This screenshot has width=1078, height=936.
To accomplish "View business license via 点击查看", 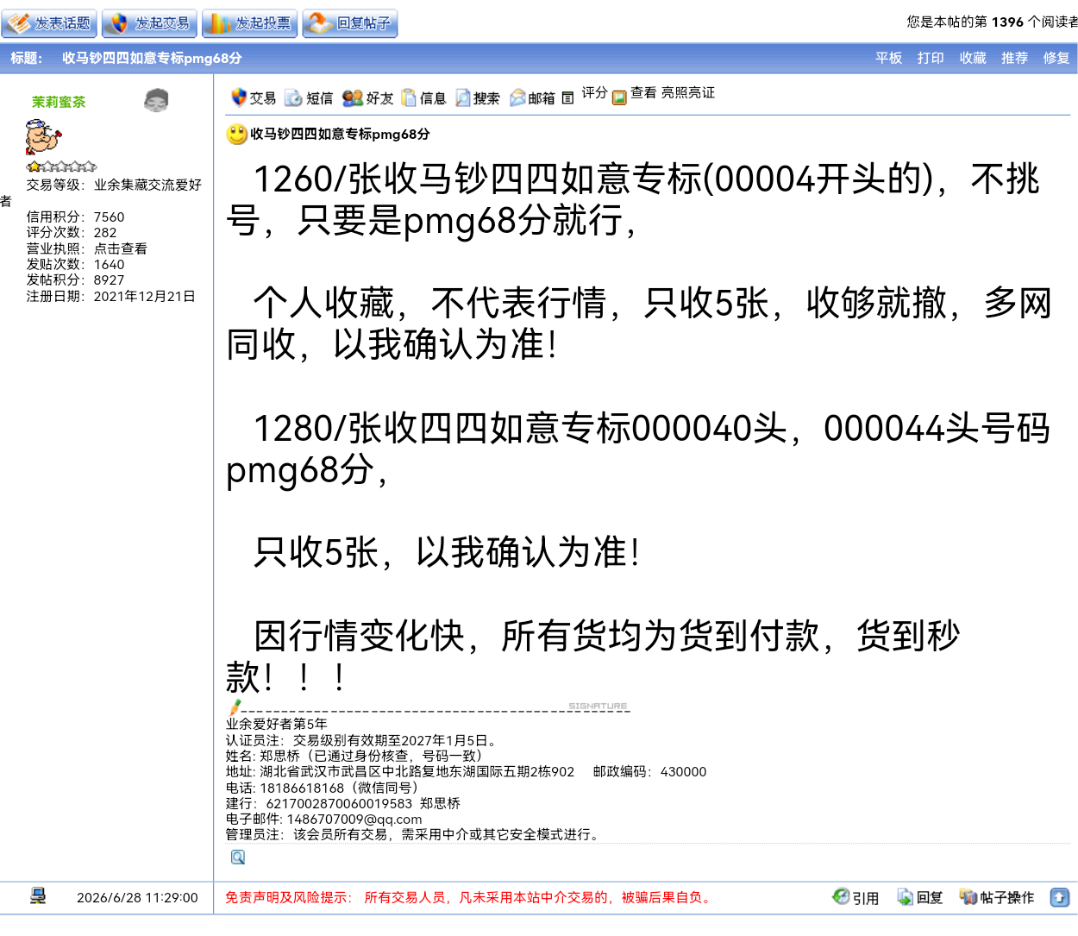I will coord(121,248).
